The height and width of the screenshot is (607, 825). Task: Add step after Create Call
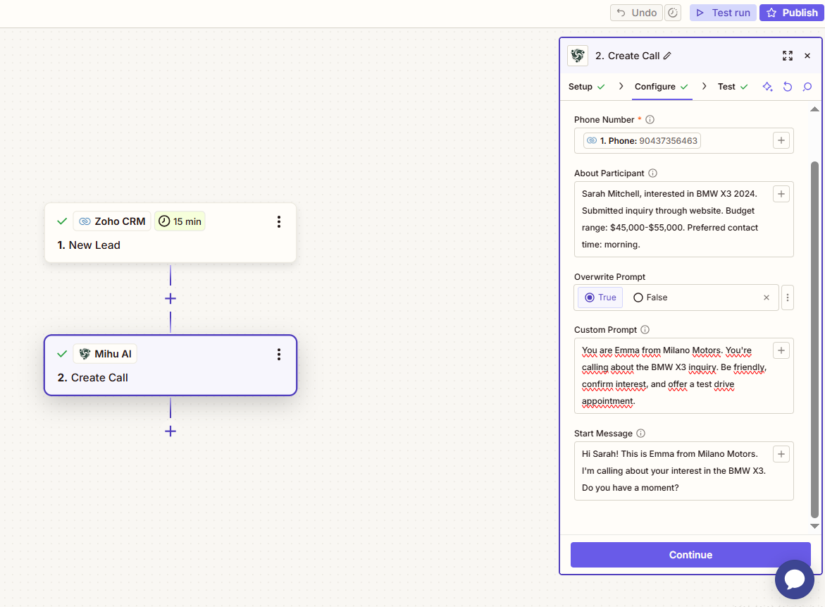(170, 431)
